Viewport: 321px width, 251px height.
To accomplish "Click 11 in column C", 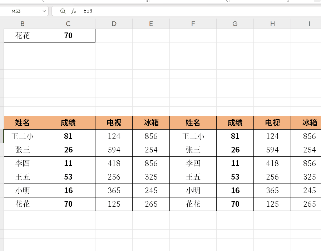I will (x=68, y=163).
